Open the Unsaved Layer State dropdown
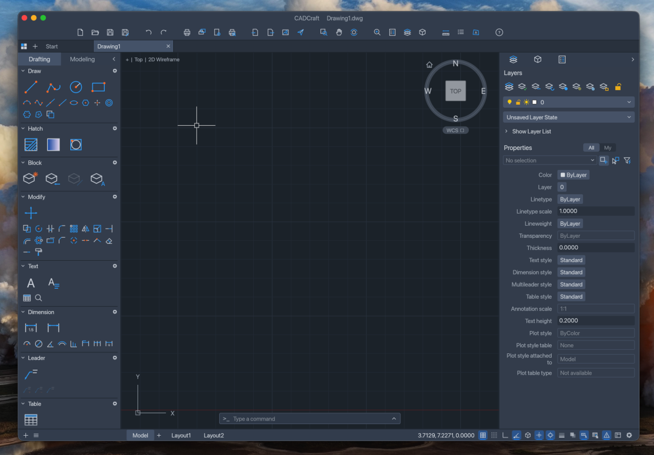 (x=569, y=117)
